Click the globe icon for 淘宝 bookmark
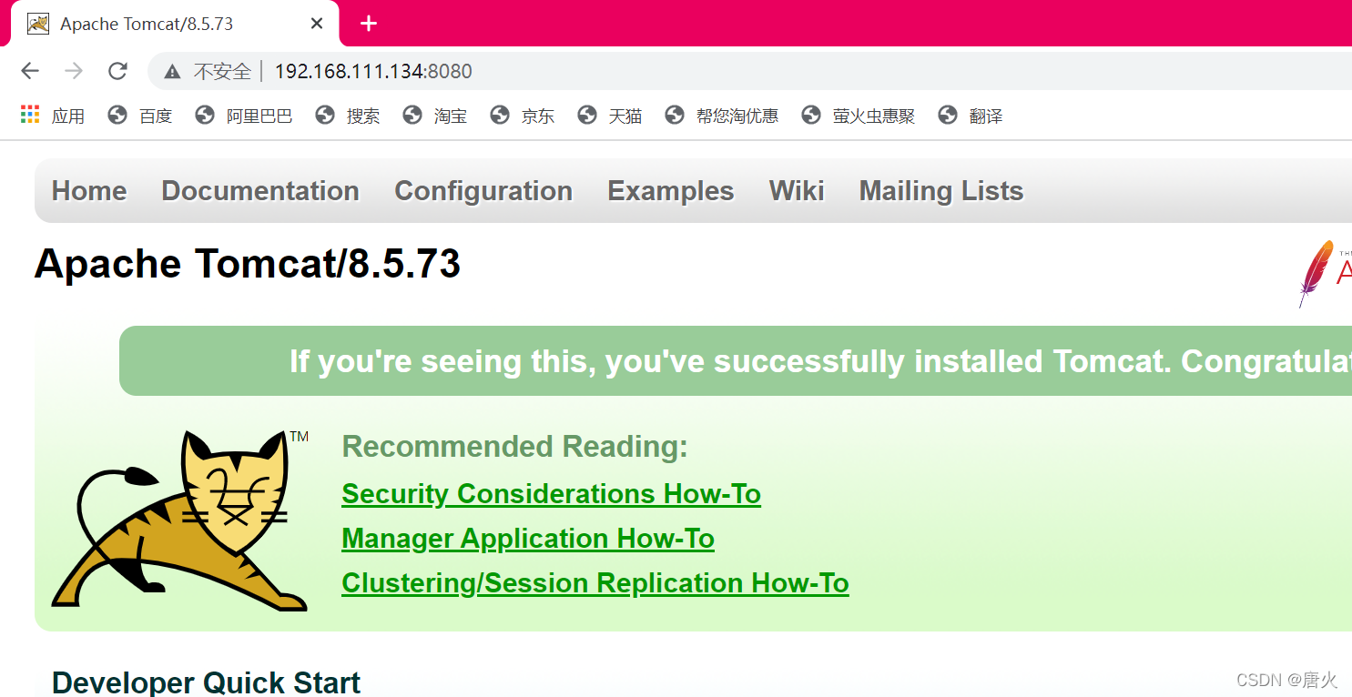The width and height of the screenshot is (1352, 697). (412, 115)
